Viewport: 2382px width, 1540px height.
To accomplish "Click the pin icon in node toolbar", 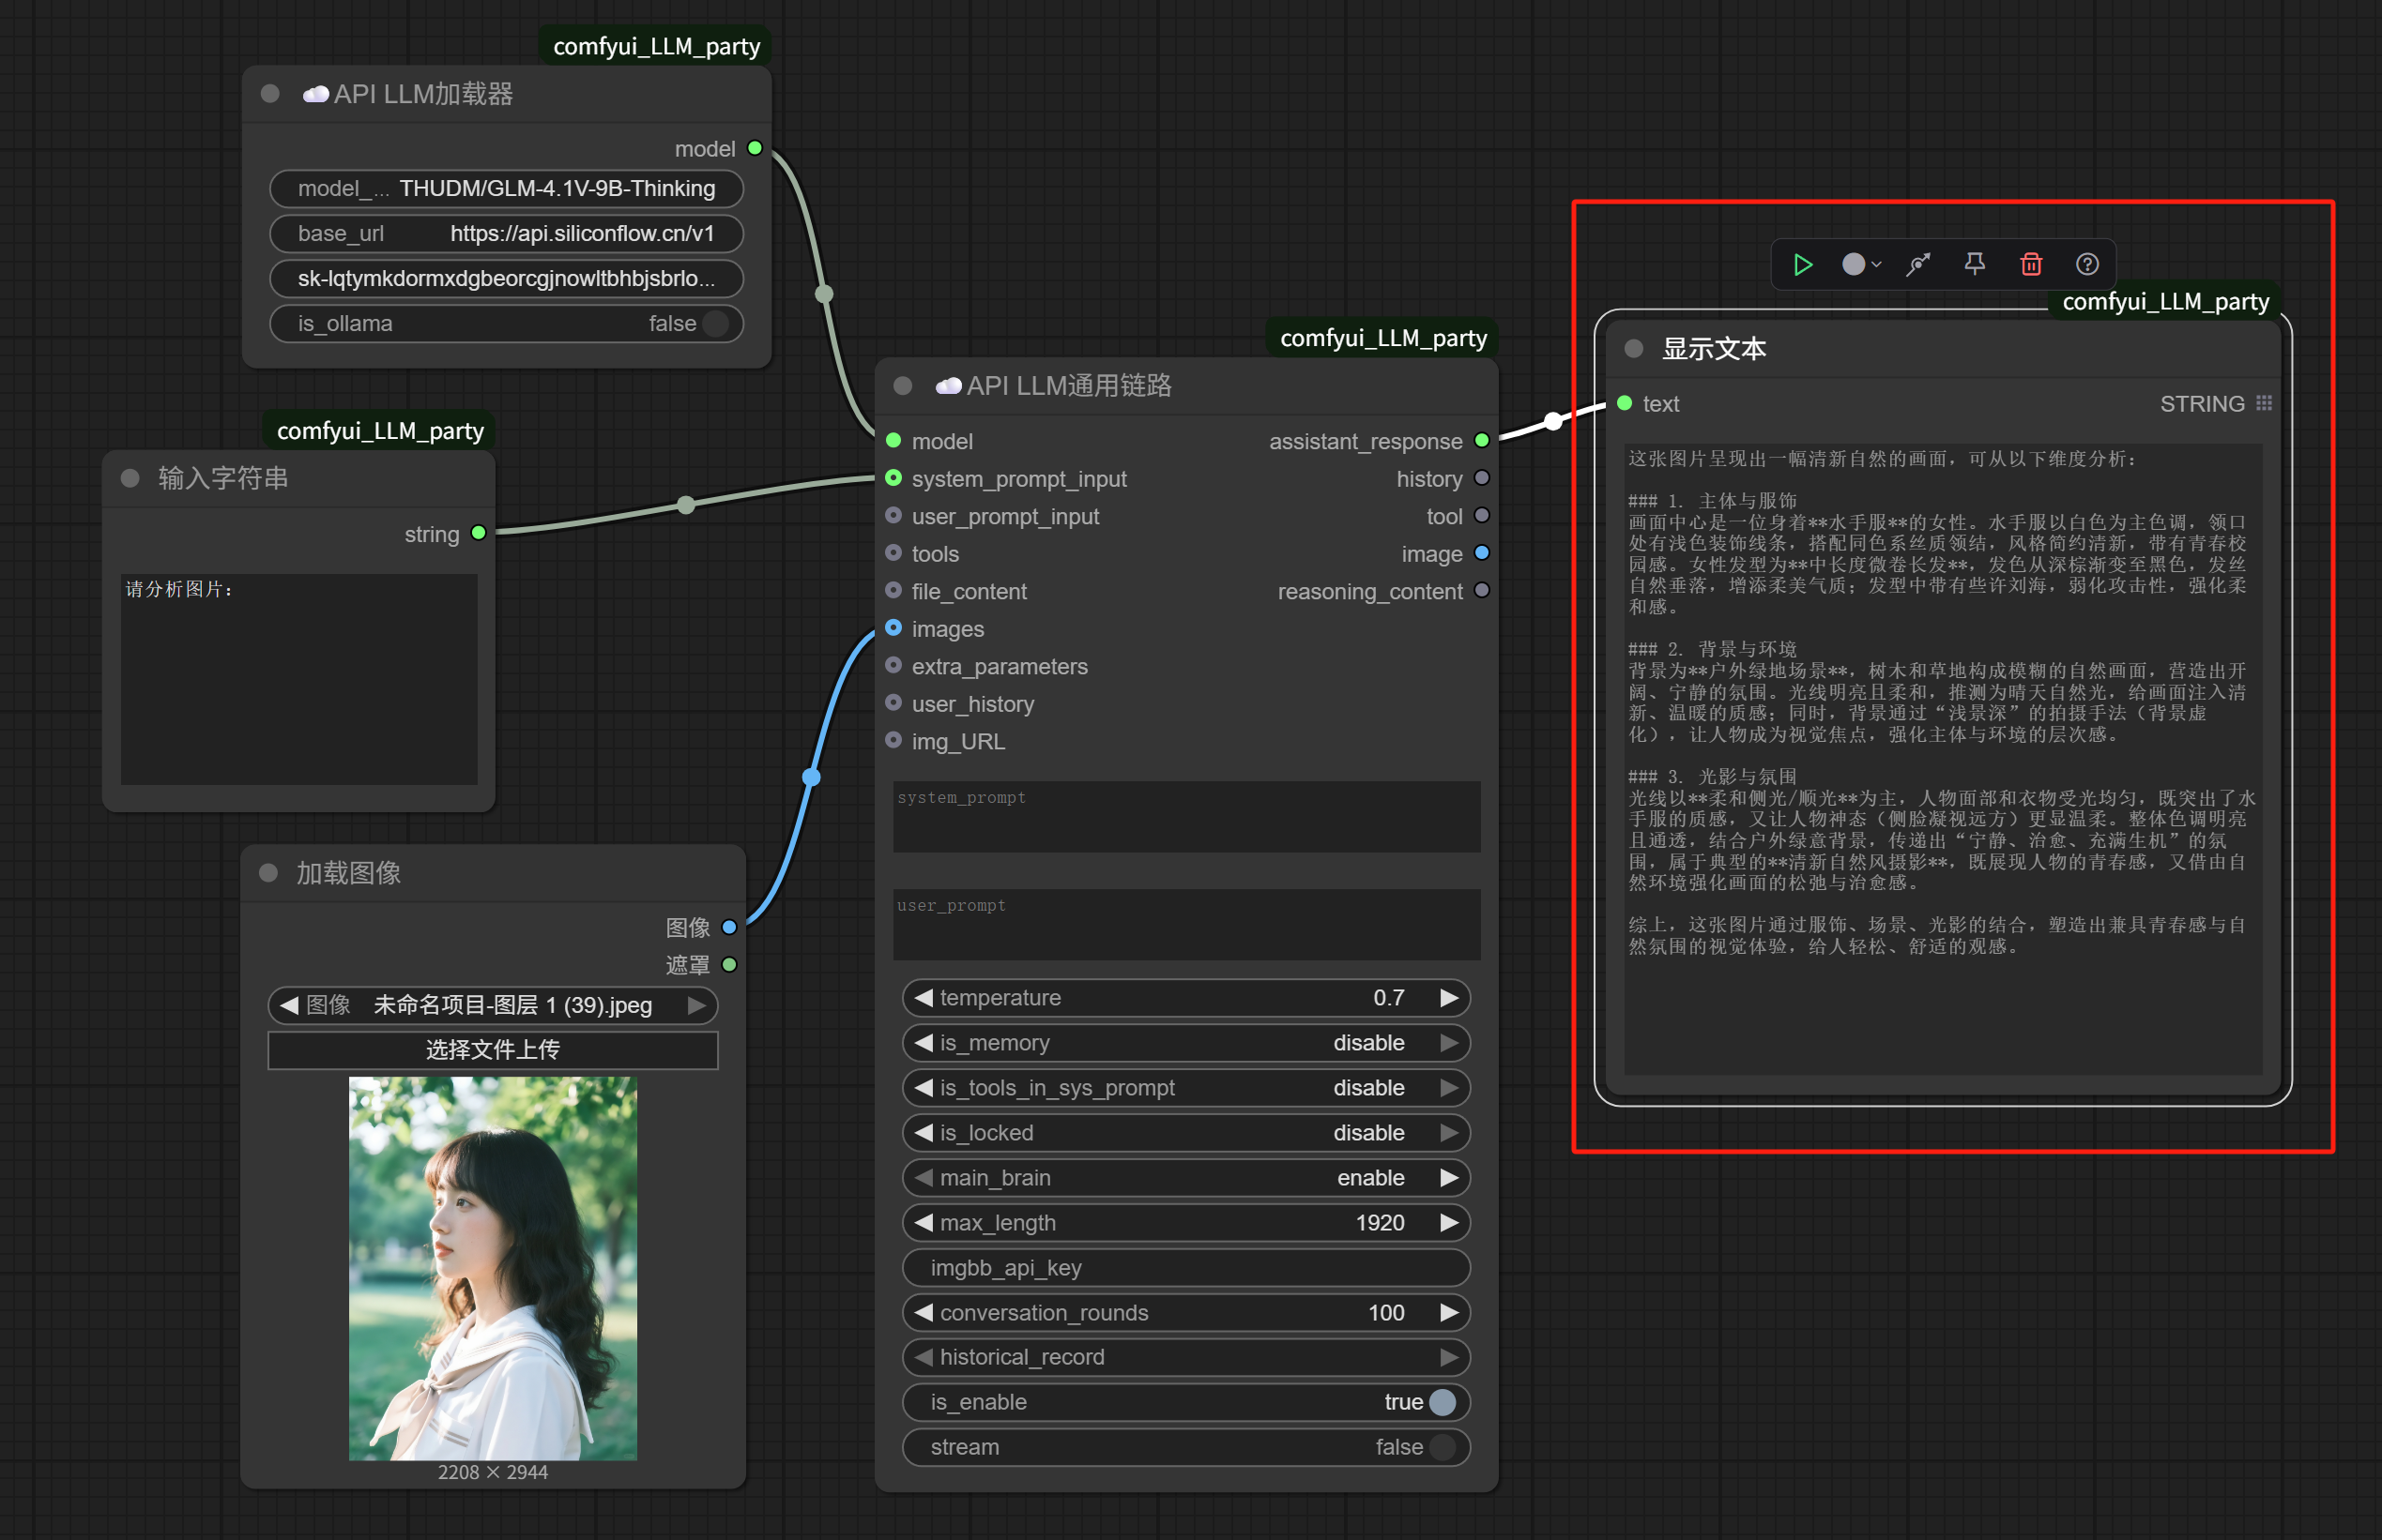I will coord(1974,264).
